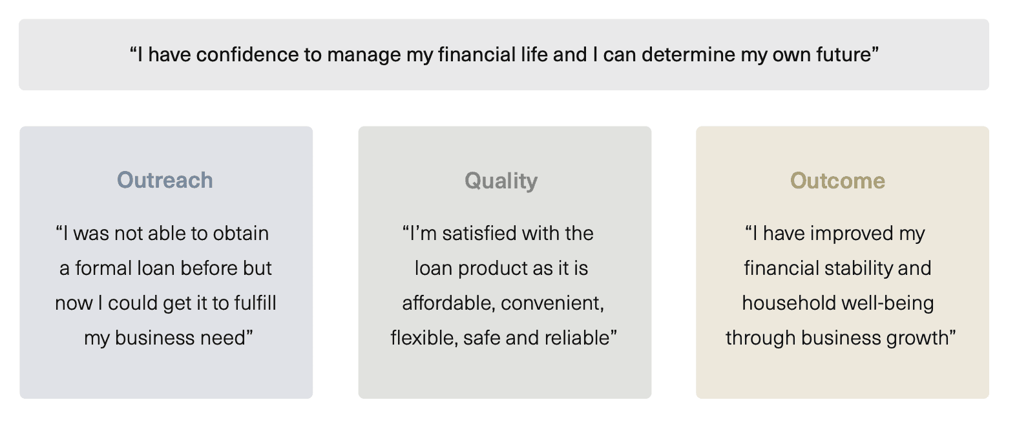Click the Outcome card heading
Viewport: 1017px width, 422px height.
coord(837,181)
